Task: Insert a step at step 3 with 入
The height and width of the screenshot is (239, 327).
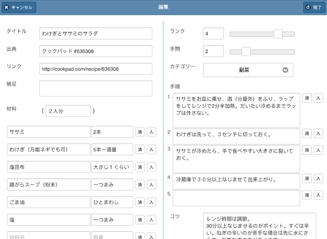Action: [318, 150]
